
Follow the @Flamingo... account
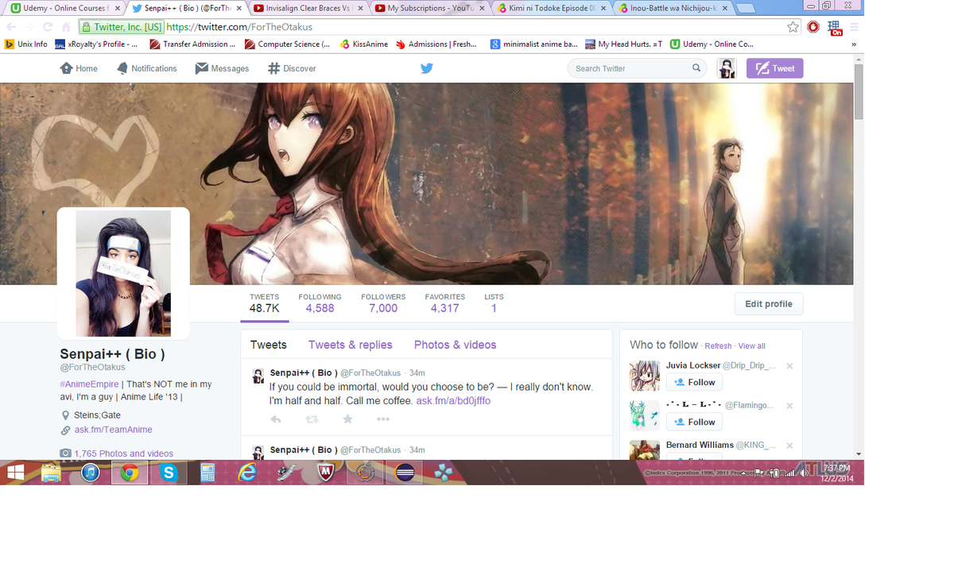click(x=694, y=422)
